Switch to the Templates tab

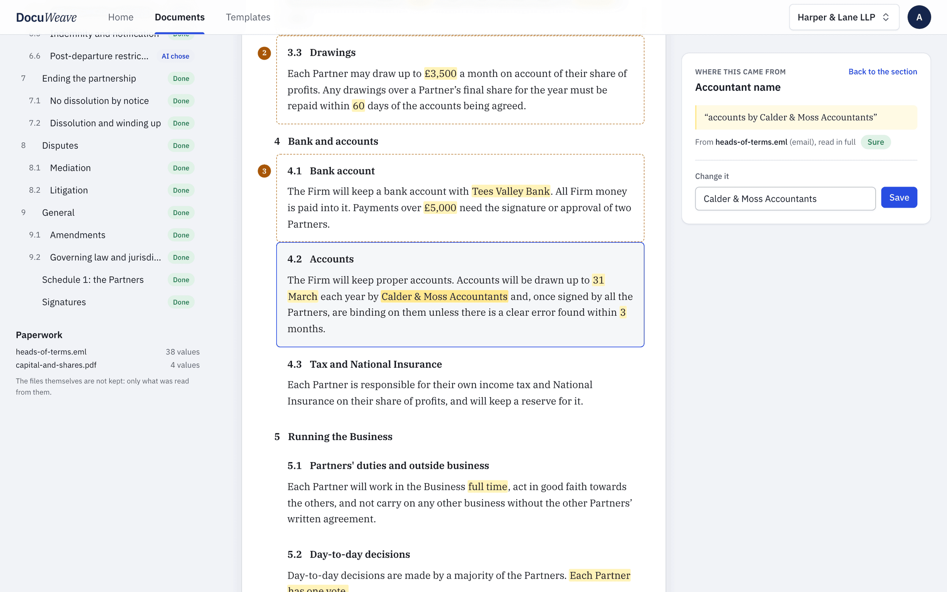pyautogui.click(x=248, y=17)
